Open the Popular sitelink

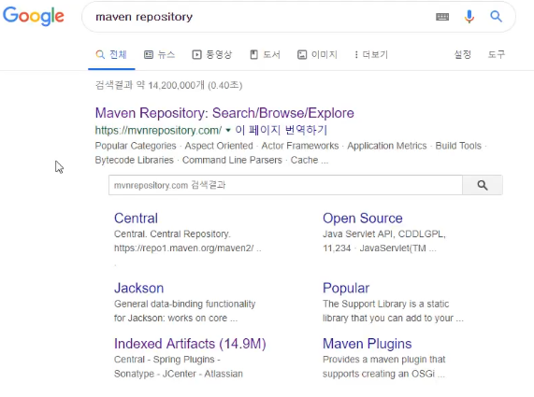346,288
